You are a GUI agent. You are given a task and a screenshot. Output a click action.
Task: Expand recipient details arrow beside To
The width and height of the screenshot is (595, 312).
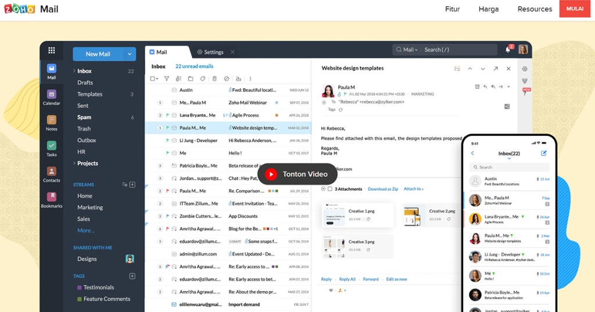pos(324,102)
